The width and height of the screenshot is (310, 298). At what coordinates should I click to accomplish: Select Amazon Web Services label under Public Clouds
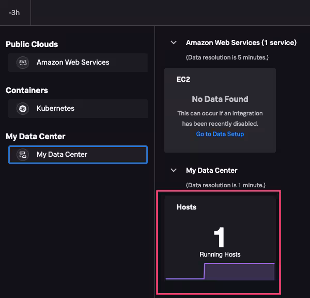tap(73, 62)
